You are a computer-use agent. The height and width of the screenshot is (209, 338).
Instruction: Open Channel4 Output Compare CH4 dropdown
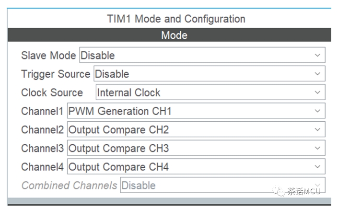196,167
